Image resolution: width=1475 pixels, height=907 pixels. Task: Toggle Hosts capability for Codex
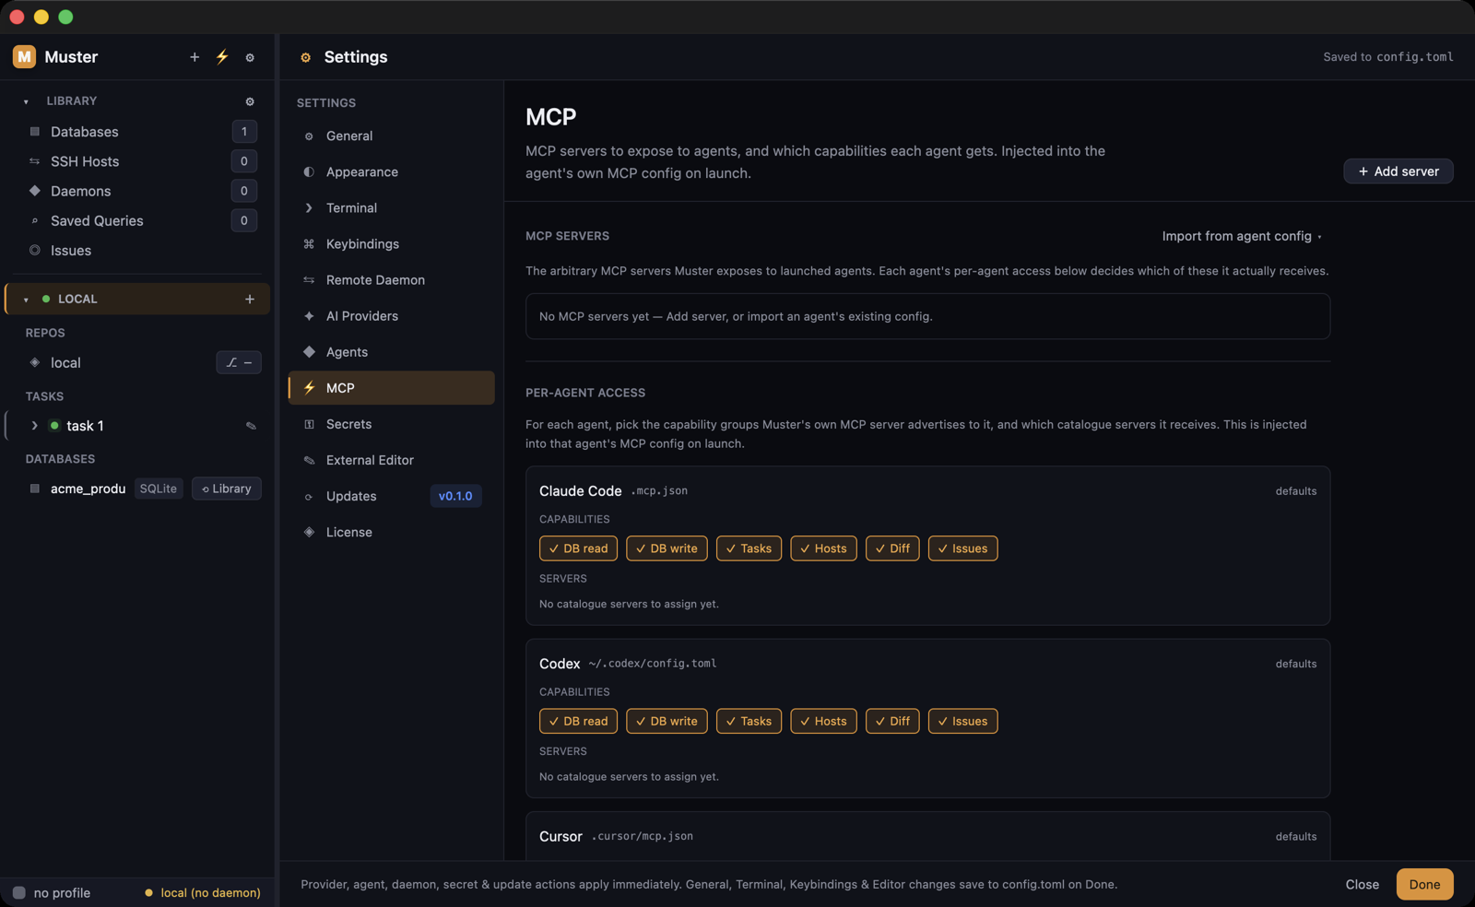[823, 721]
